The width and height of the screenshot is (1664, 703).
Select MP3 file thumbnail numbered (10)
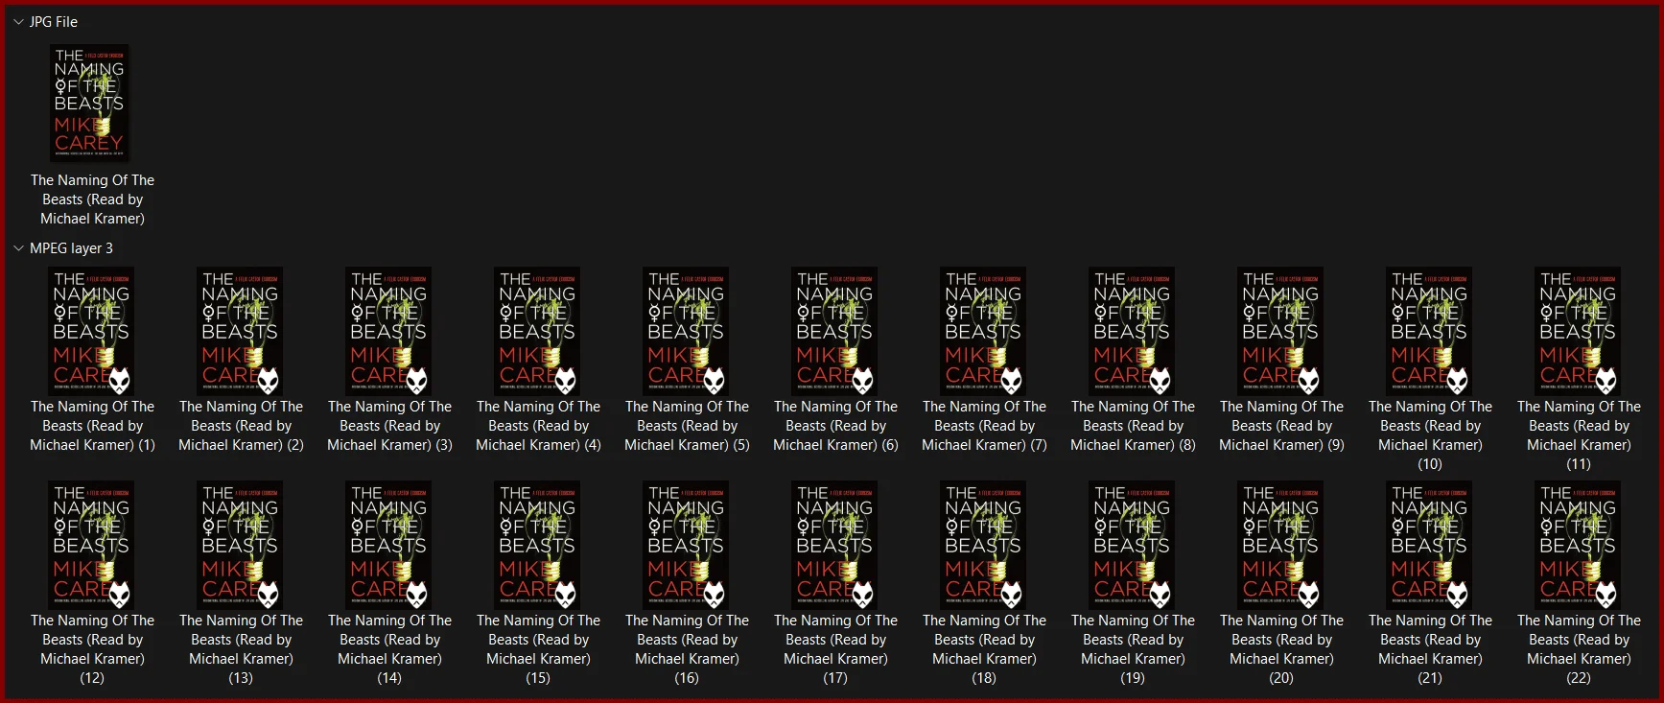1429,331
